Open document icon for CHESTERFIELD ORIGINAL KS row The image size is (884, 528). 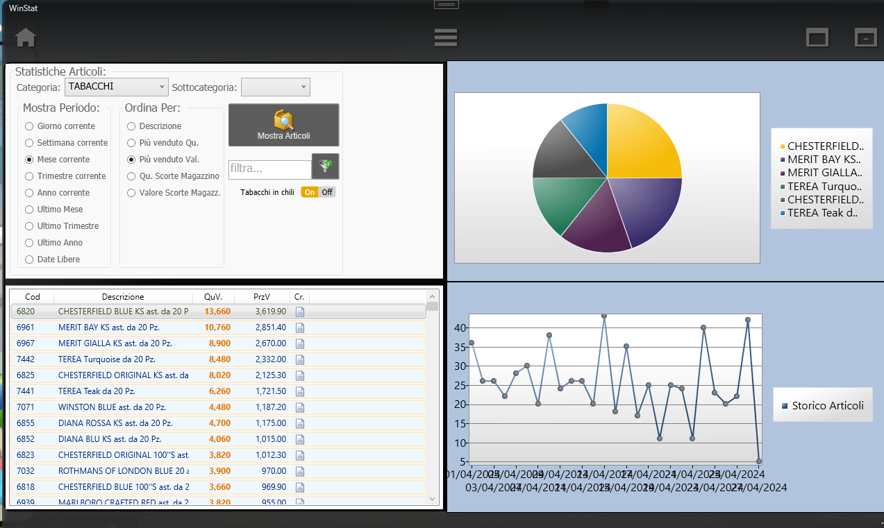click(300, 375)
